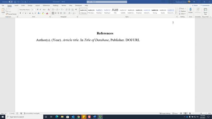212x119 pixels.
Task: Click the Windows Start button
Action: tap(3, 117)
